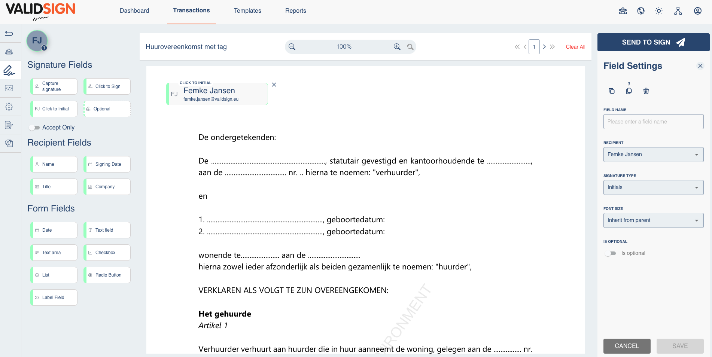Click the theme sun icon in header
Image resolution: width=712 pixels, height=357 pixels.
point(659,11)
